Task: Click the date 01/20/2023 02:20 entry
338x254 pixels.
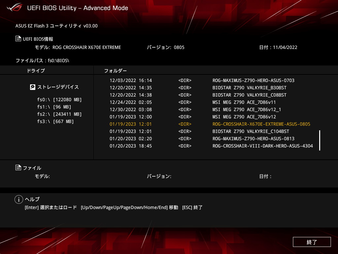Action: point(131,139)
